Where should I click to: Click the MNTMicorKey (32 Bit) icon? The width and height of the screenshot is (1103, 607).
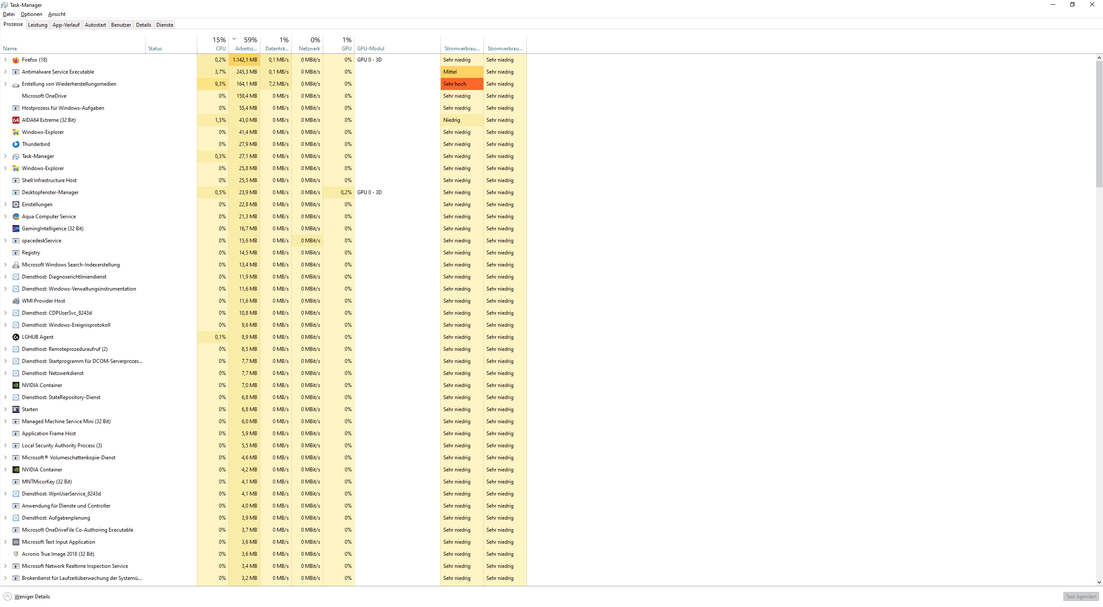(x=16, y=482)
